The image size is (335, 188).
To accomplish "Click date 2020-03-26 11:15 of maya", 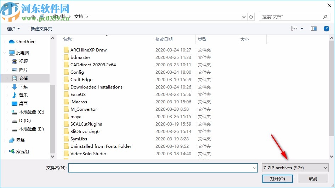I will pos(173,117).
